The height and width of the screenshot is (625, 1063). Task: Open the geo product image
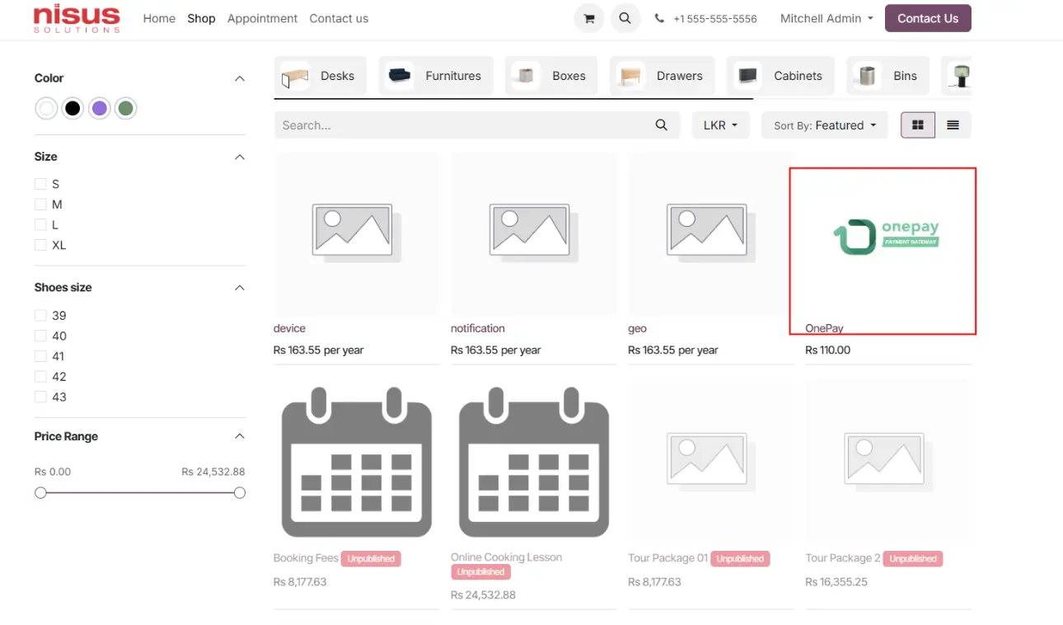[x=710, y=233]
